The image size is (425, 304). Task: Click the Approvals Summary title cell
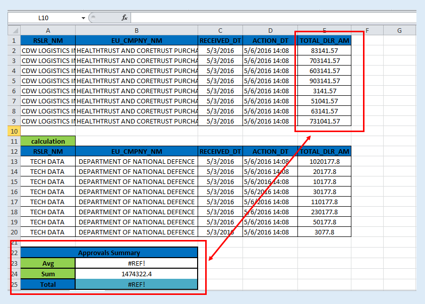pos(109,253)
